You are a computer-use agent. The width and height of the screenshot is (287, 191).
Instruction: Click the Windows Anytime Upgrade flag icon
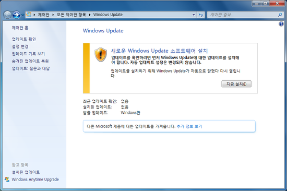pyautogui.click(x=7, y=180)
